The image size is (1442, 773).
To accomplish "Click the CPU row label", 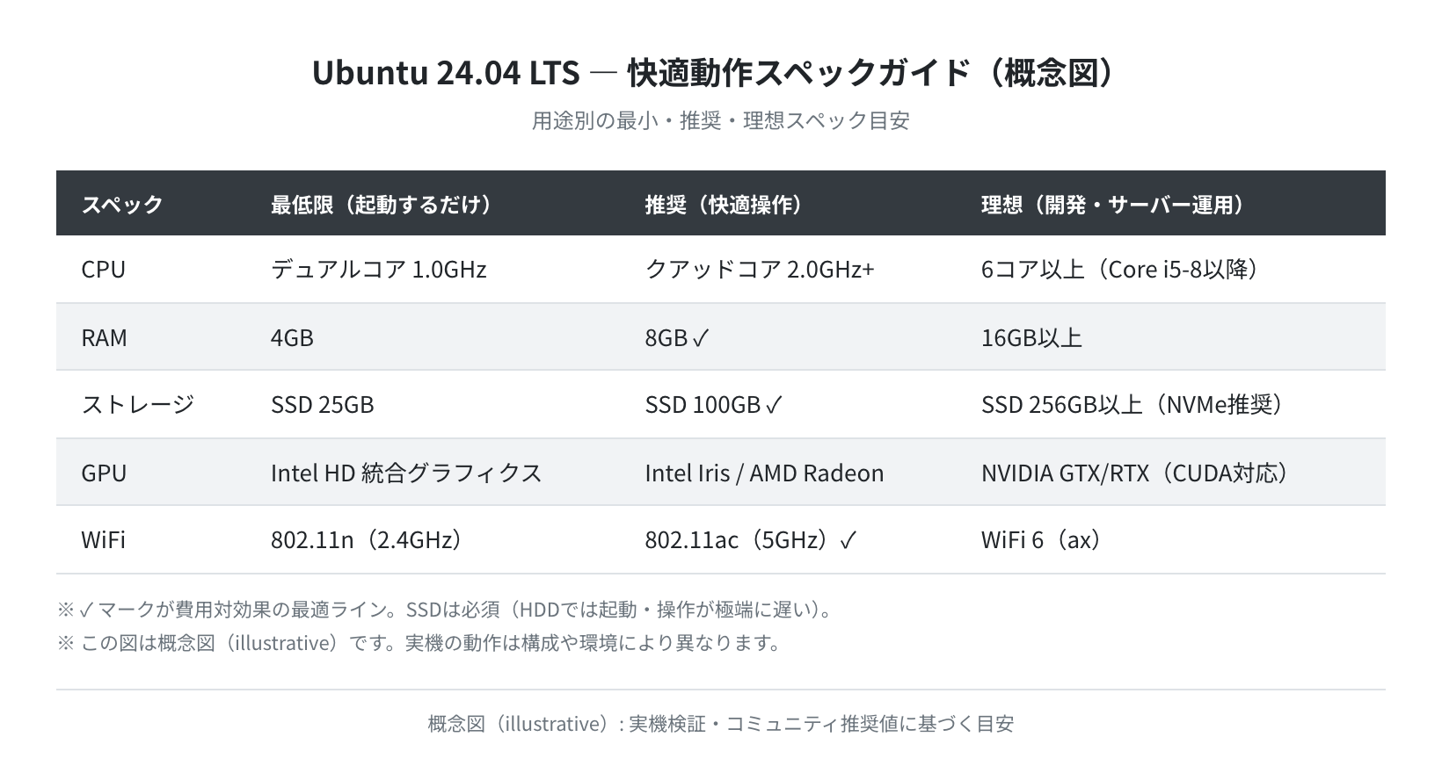I will pos(104,270).
